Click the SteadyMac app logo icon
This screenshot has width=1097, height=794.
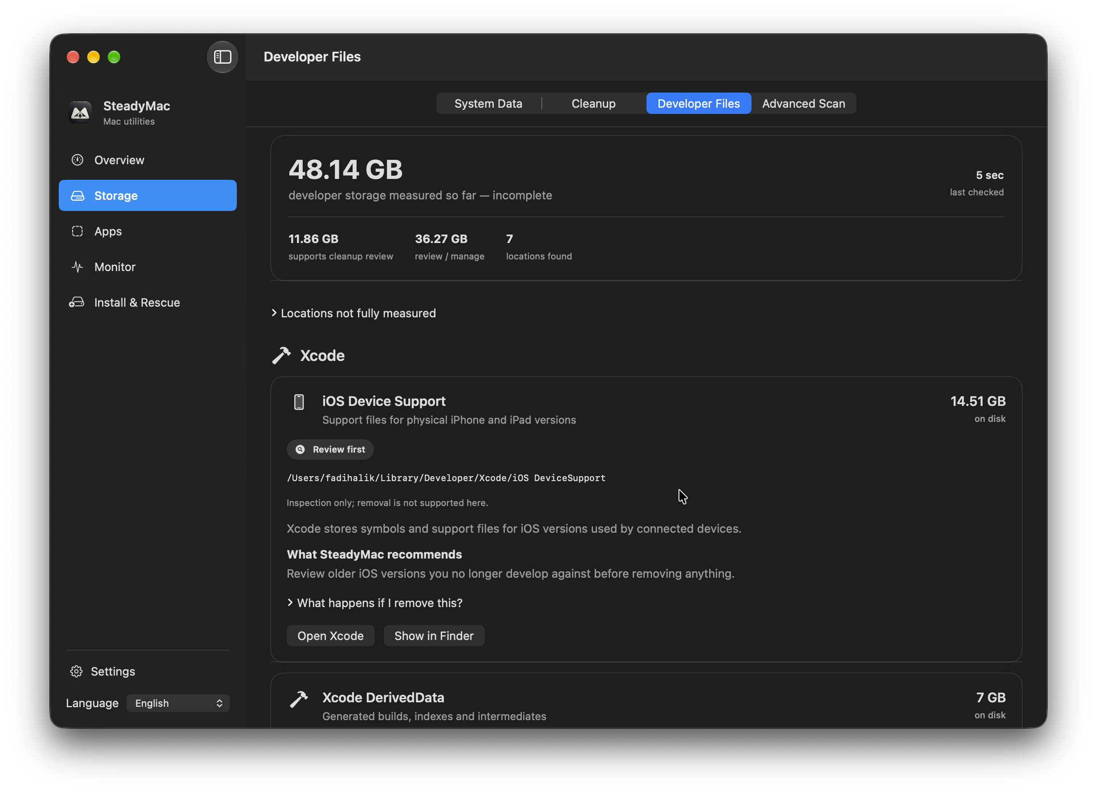tap(80, 113)
